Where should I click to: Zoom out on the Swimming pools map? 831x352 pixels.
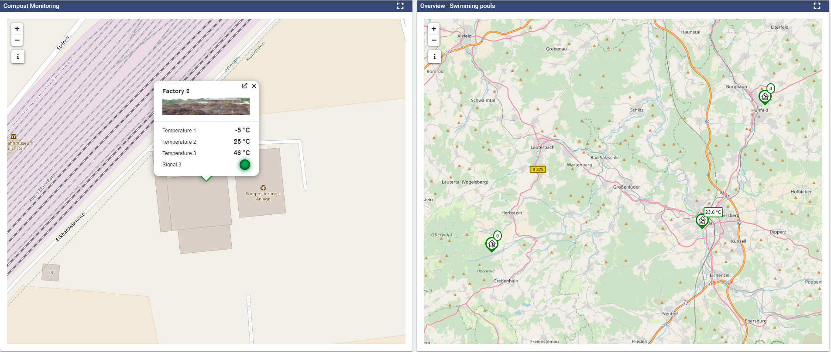(434, 40)
